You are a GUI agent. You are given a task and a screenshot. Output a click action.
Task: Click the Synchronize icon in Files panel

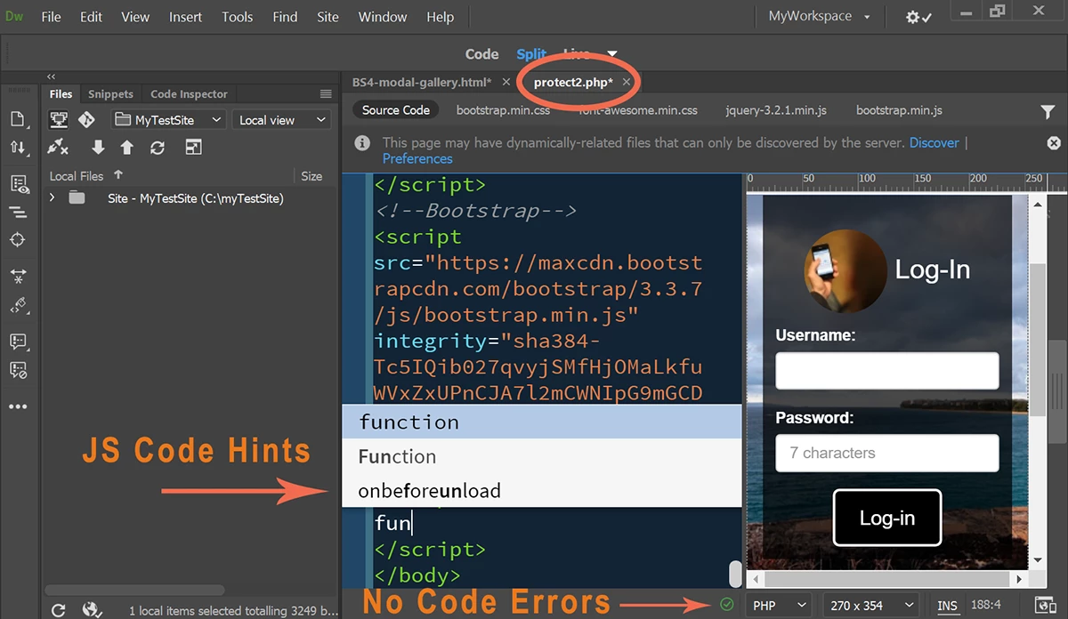pyautogui.click(x=158, y=148)
